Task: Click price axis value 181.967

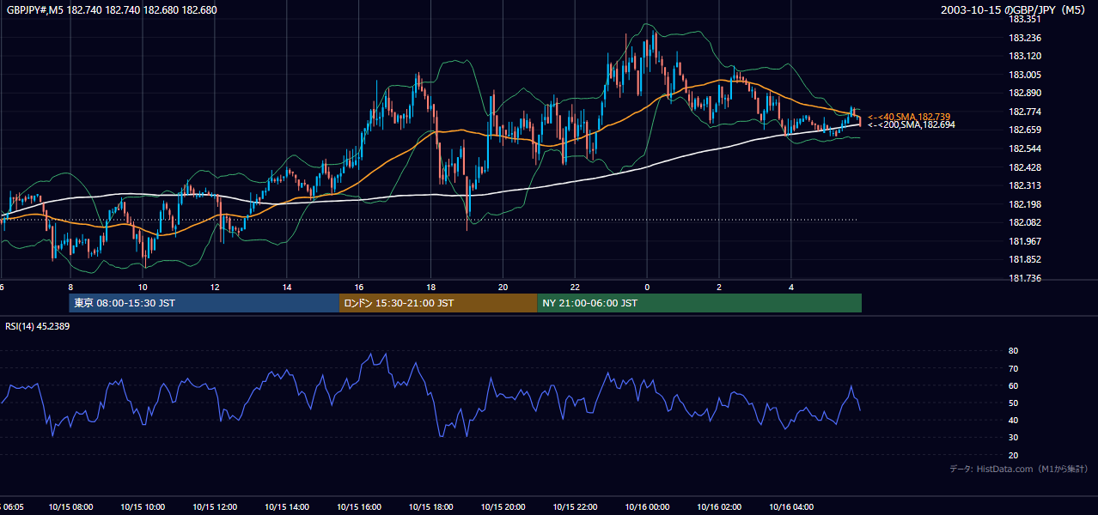Action: (1025, 241)
